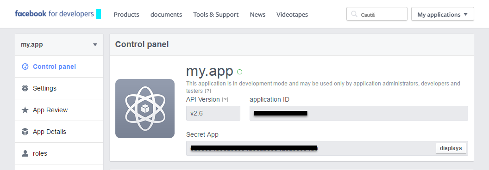Open roles in the sidebar
Image resolution: width=489 pixels, height=170 pixels.
59,153
